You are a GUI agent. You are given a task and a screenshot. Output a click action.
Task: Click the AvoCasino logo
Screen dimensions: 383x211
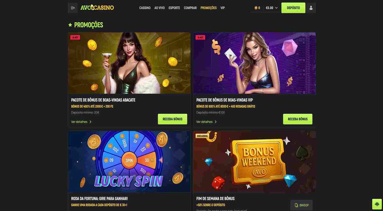(97, 8)
